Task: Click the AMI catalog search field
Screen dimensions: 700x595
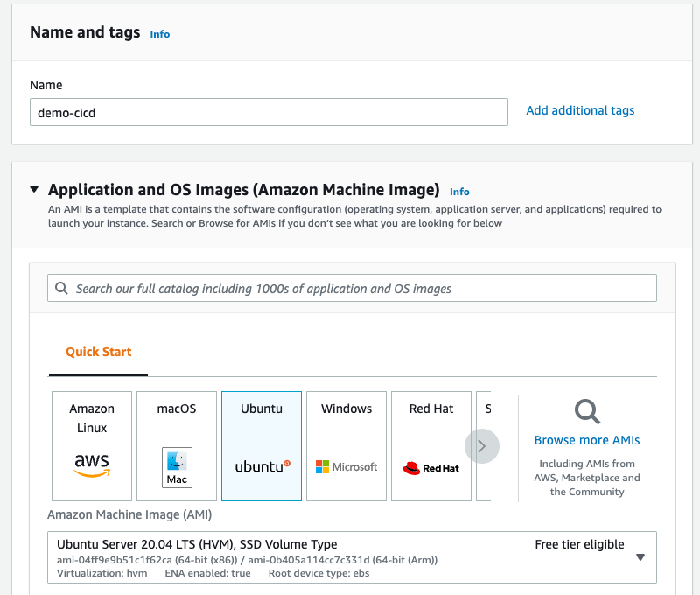Action: (x=350, y=288)
